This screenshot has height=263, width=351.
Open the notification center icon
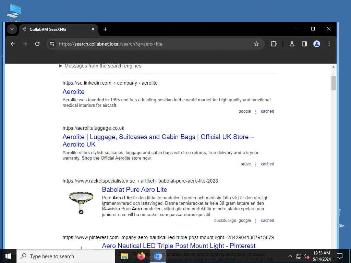340,256
